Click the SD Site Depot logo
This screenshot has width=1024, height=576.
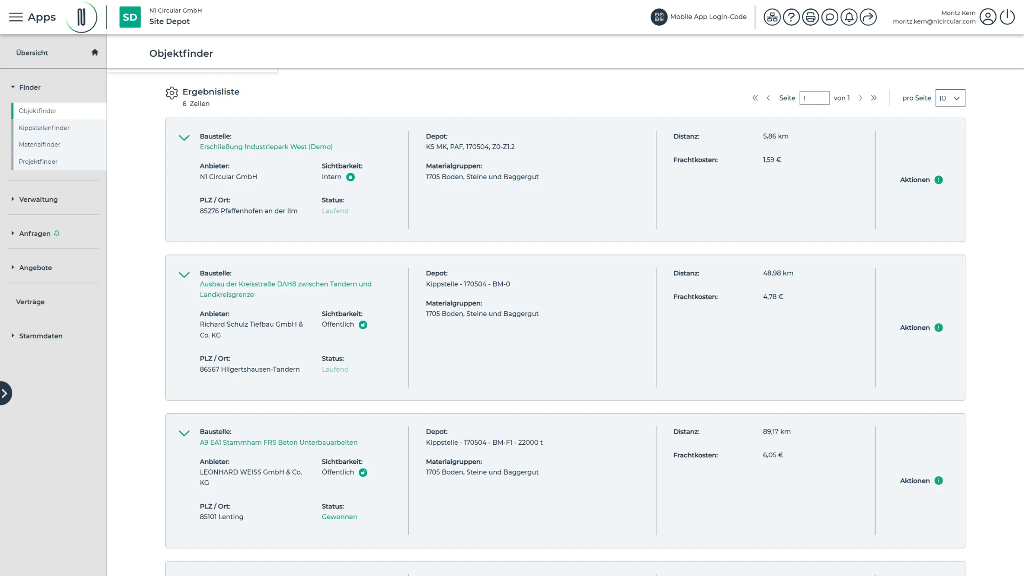tap(130, 17)
